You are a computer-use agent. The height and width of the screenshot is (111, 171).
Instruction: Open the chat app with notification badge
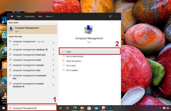pyautogui.click(x=103, y=108)
